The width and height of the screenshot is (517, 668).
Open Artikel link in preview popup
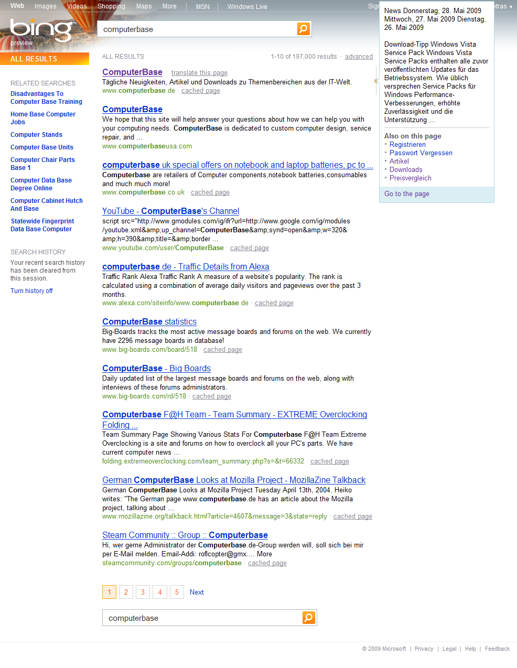pyautogui.click(x=399, y=161)
